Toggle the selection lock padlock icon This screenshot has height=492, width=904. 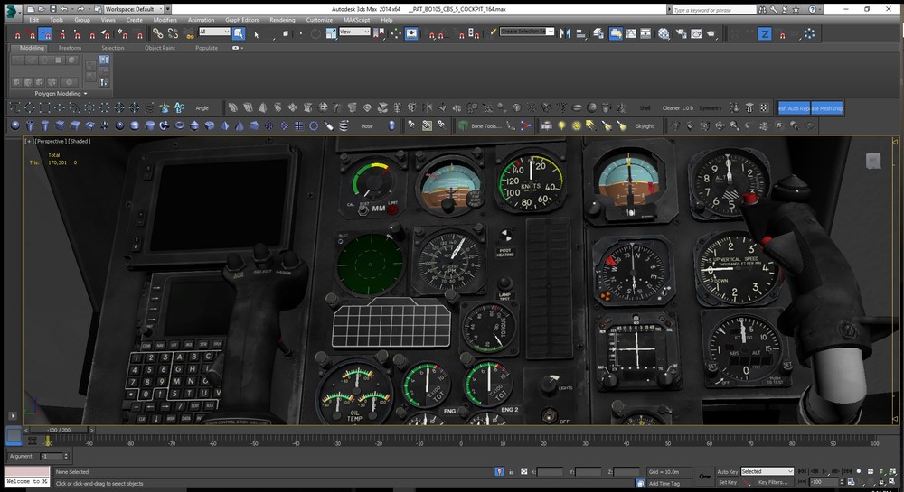(x=511, y=471)
